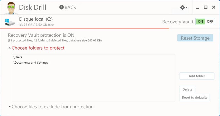Open the settings gear menu
Screen dimensions: 220x116
pos(182,7)
